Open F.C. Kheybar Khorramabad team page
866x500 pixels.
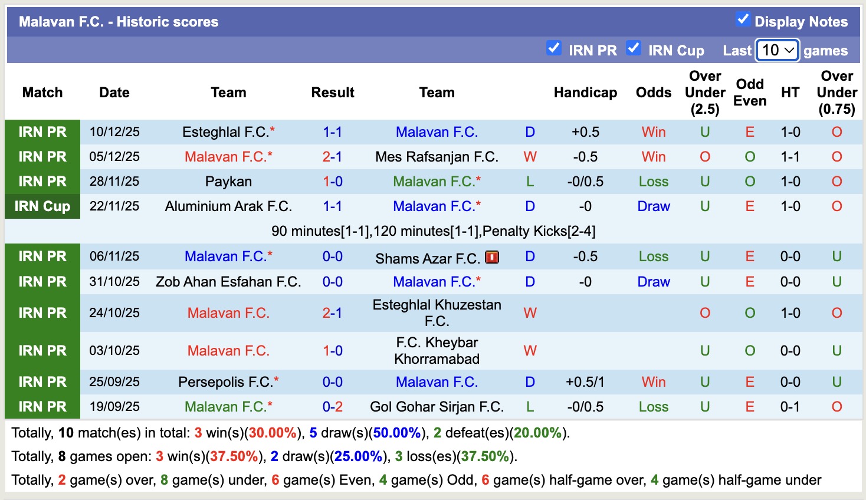coord(437,351)
